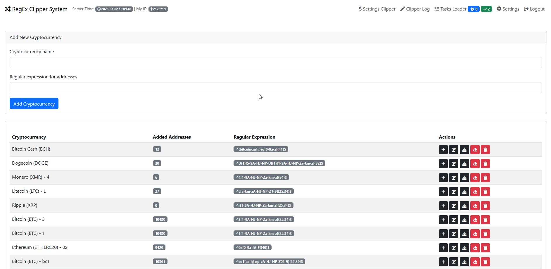Click the Add Cryptocurrency button
Screen dimensions: 551x269
[x=34, y=104]
